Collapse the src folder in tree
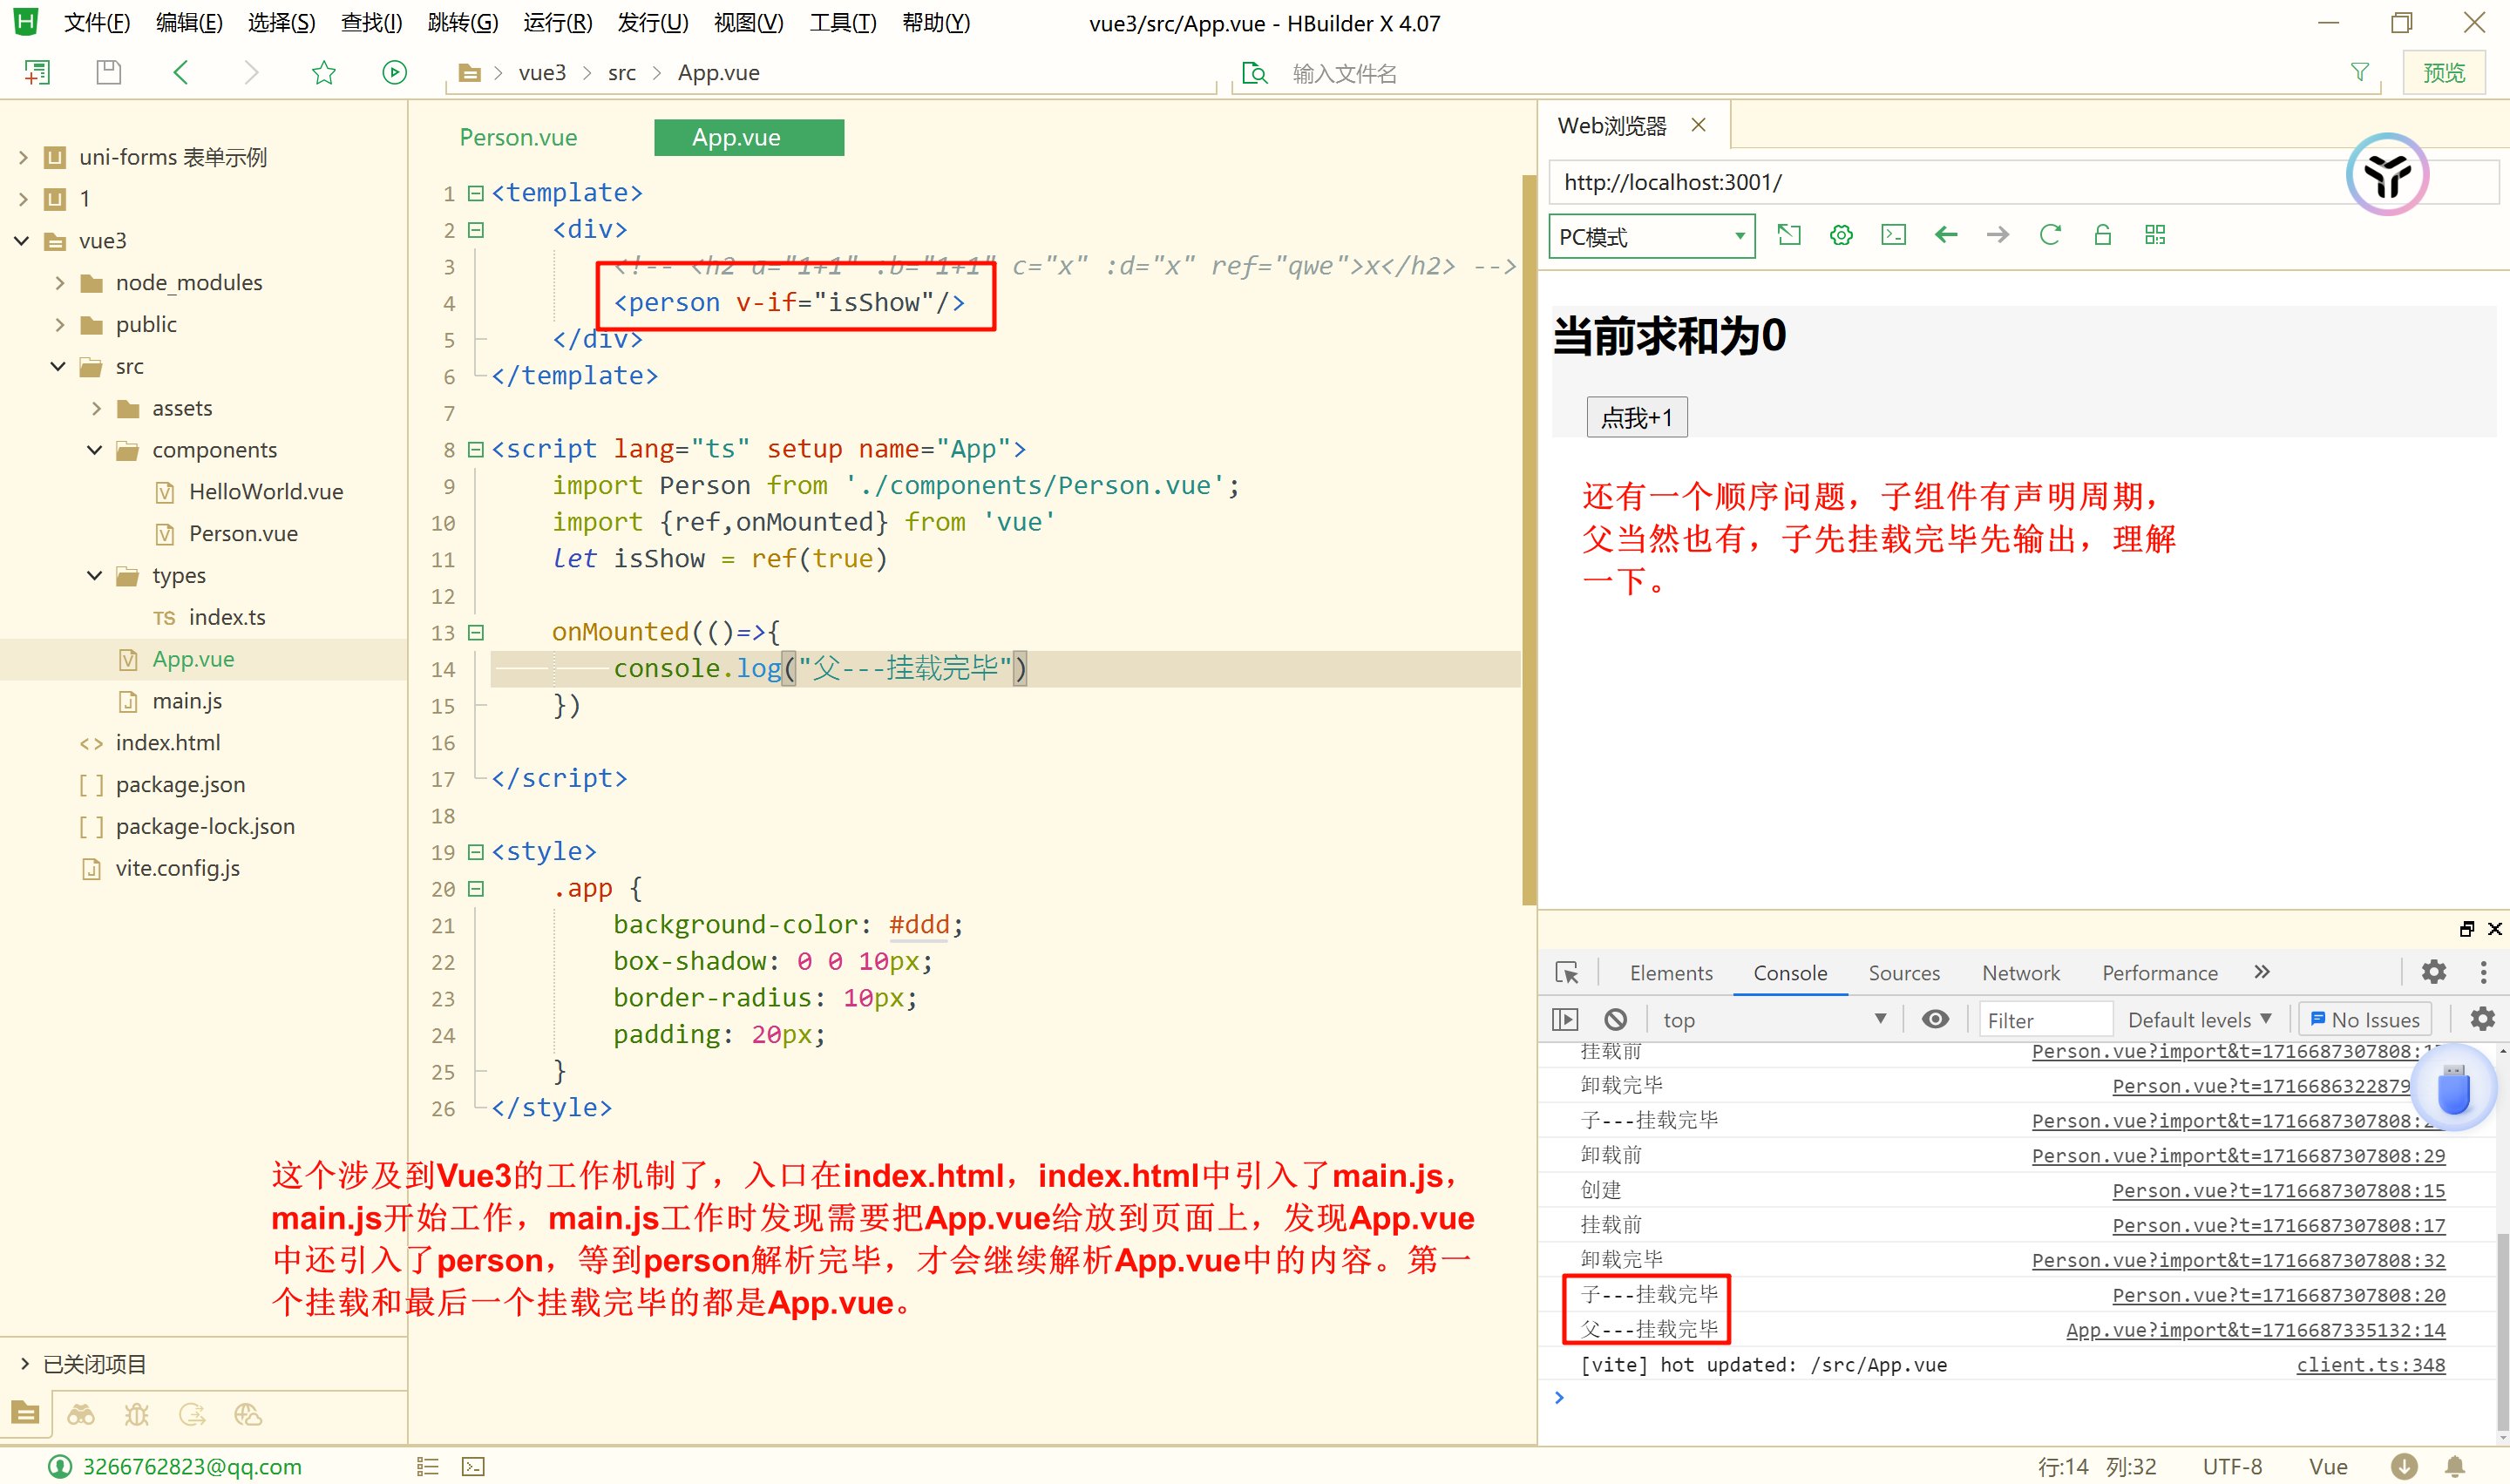Image resolution: width=2510 pixels, height=1484 pixels. [59, 366]
